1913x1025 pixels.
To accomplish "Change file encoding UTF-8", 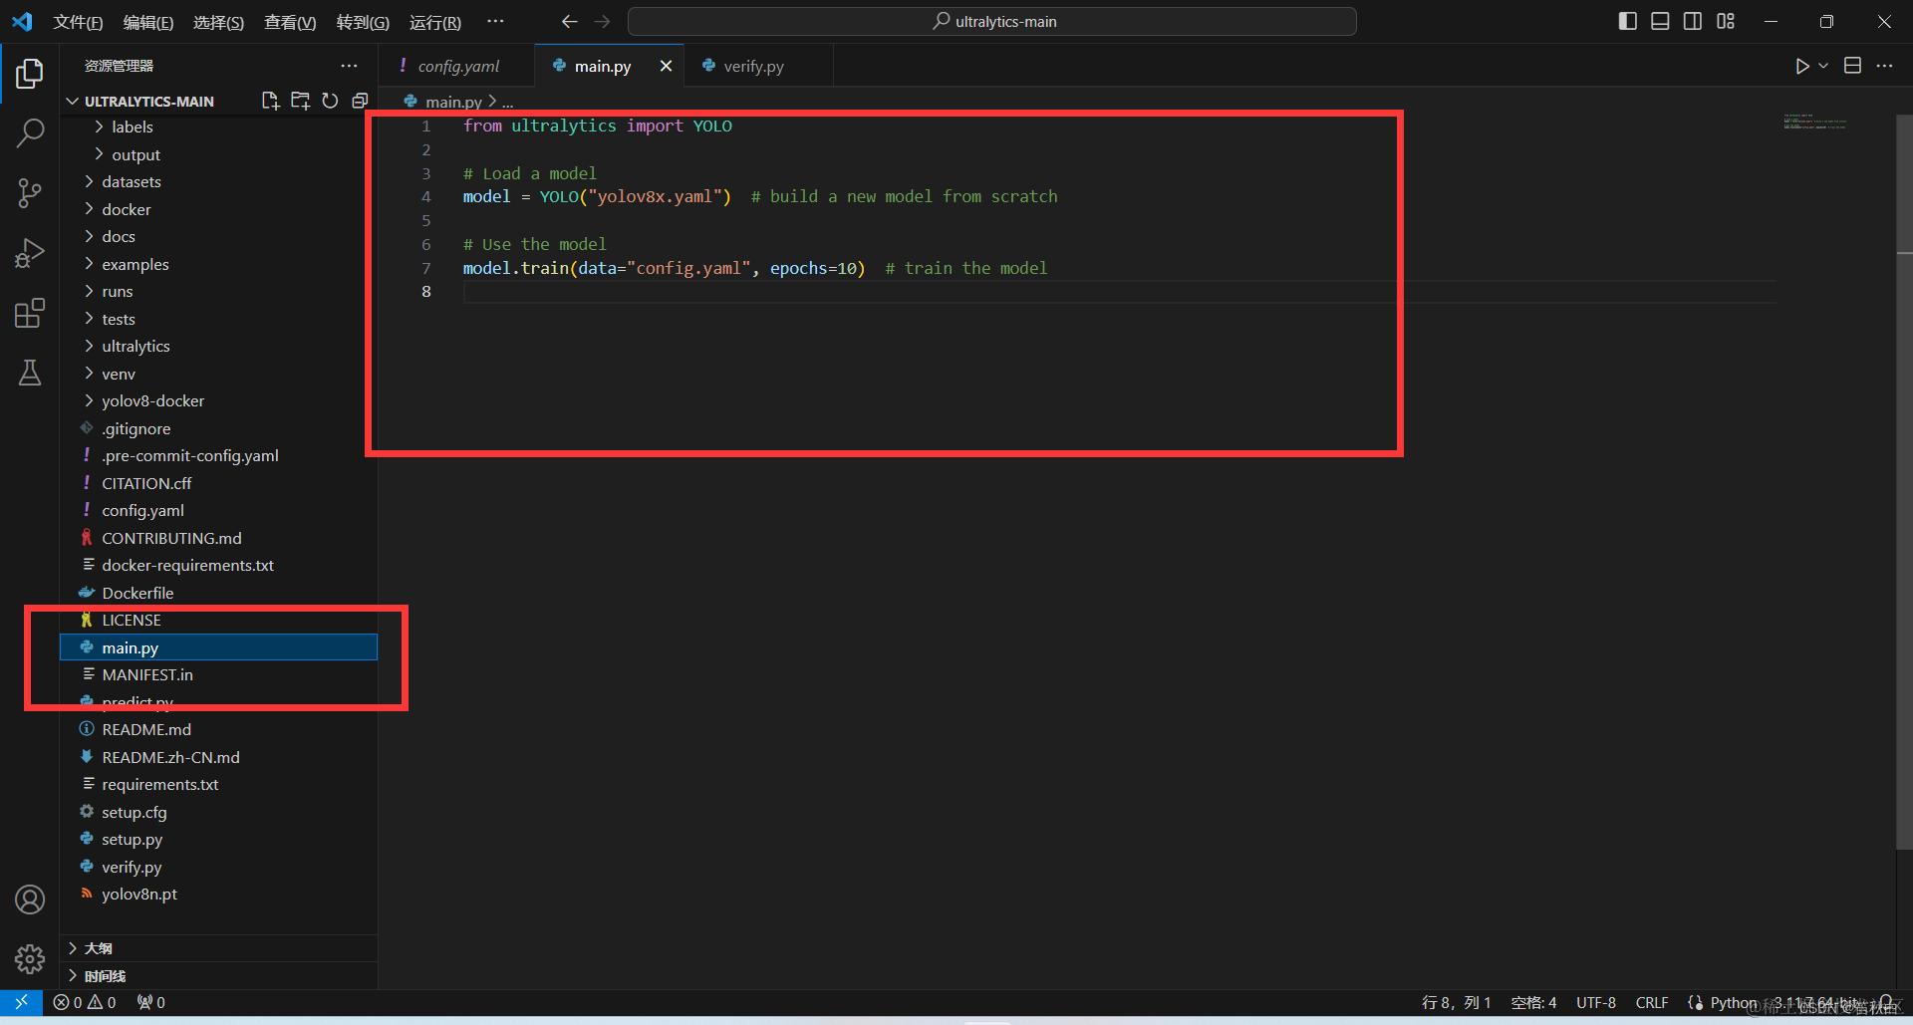I will (x=1596, y=1002).
